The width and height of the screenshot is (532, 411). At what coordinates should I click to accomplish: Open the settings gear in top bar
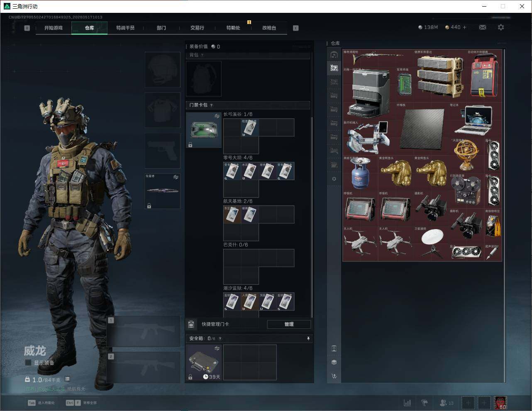pyautogui.click(x=501, y=27)
